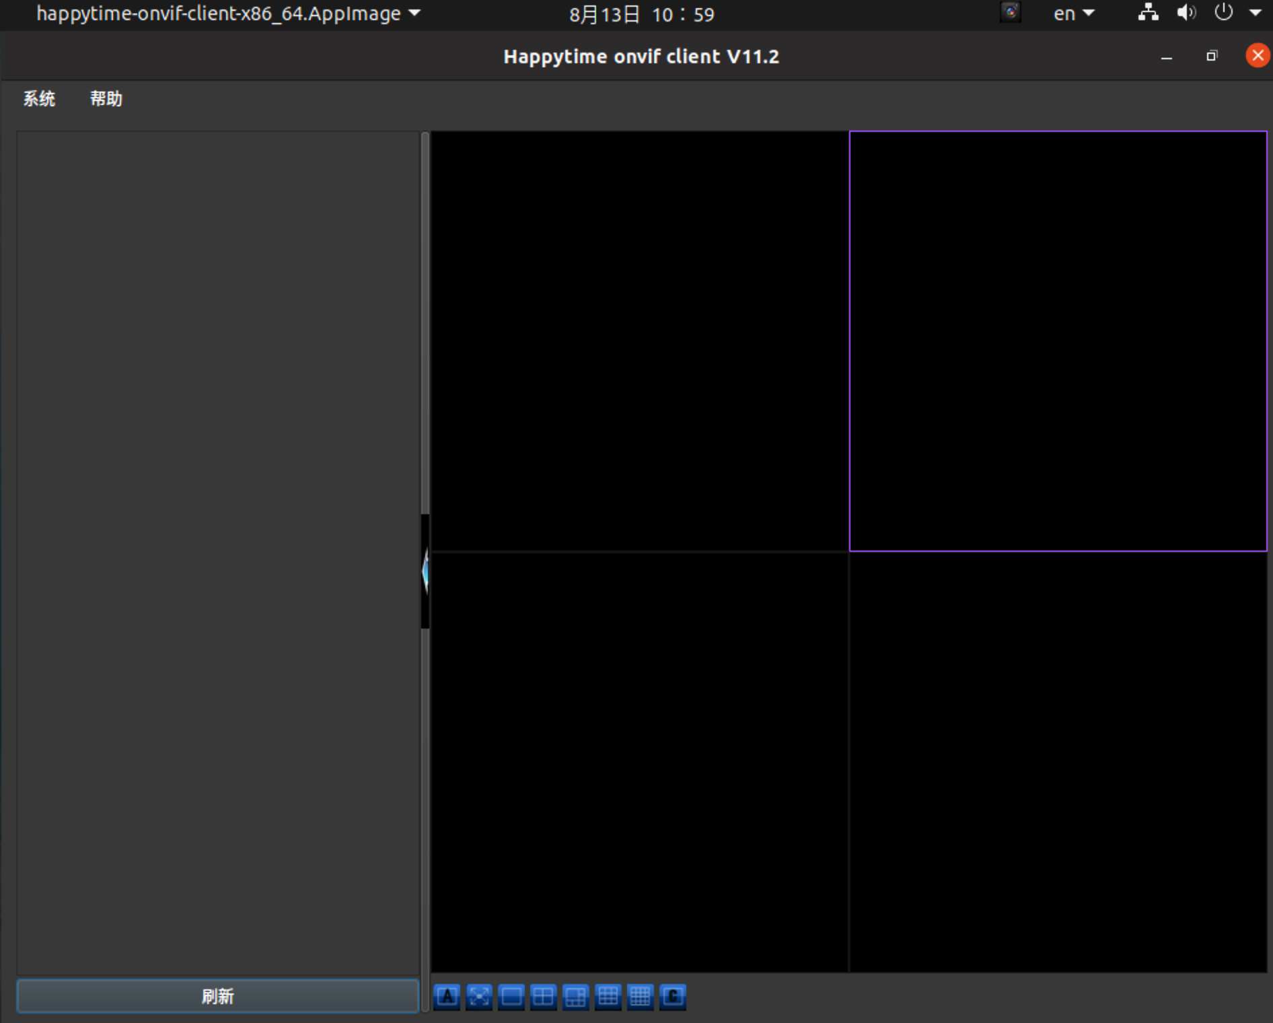Open the happytime-onvif-client app menu in top bar
This screenshot has height=1023, width=1273.
pos(228,13)
